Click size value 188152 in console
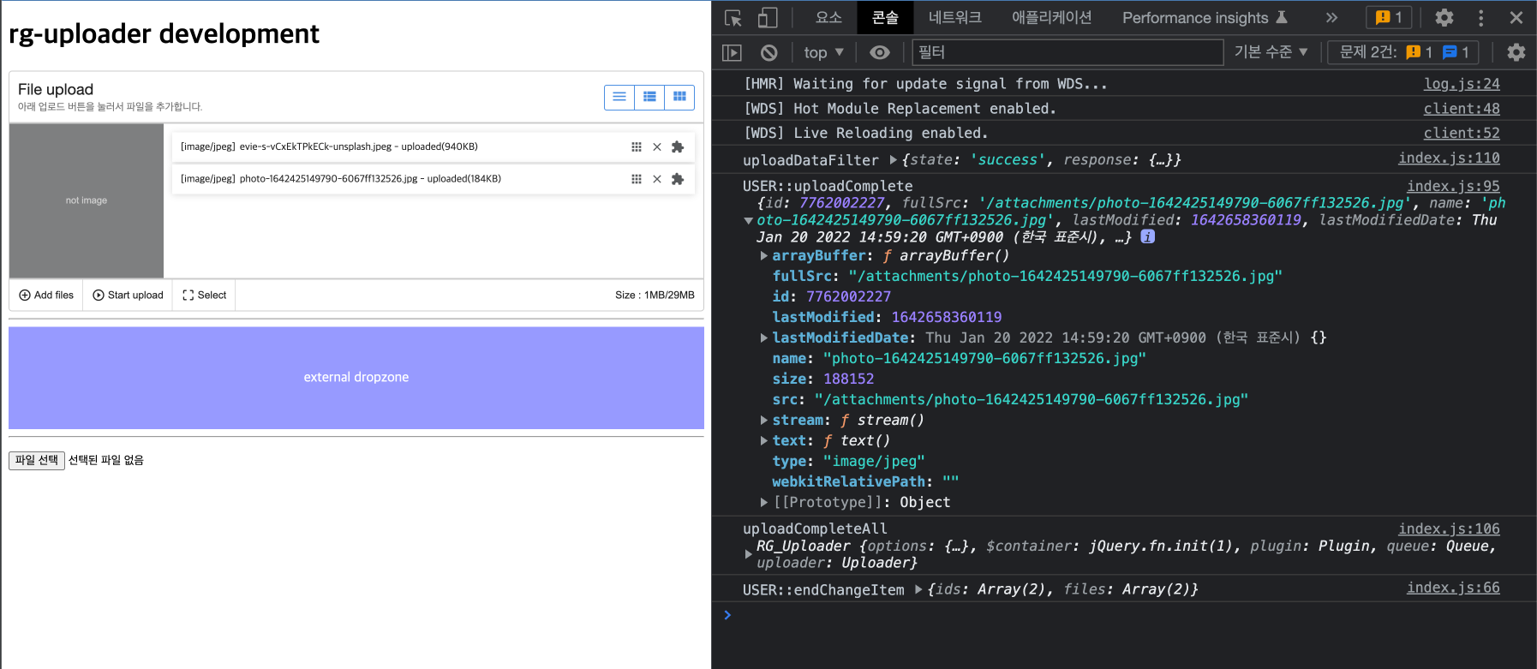 [848, 379]
